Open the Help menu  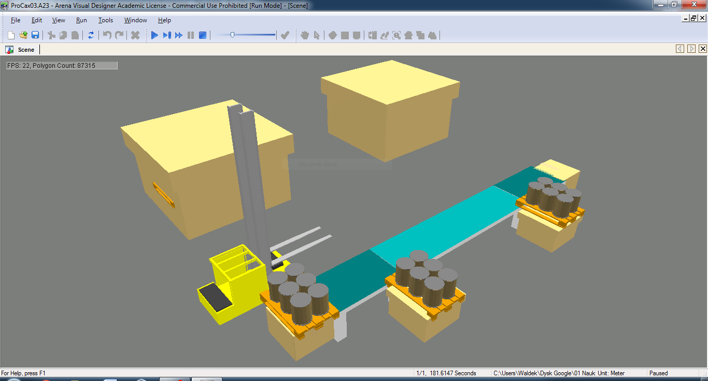164,20
